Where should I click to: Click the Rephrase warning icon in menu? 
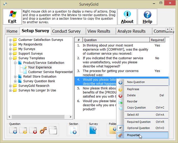coord(120,90)
